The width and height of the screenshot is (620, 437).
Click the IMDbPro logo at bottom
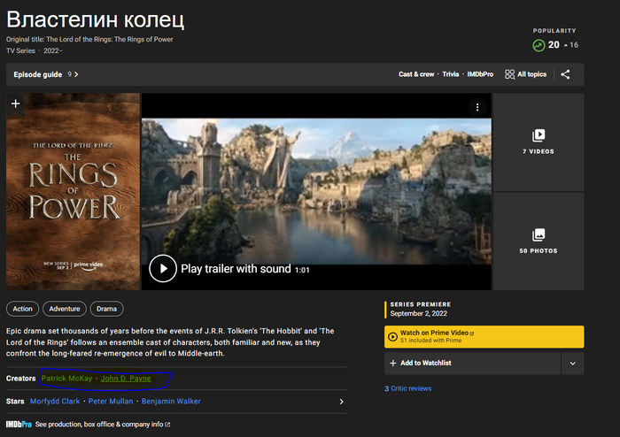click(19, 425)
